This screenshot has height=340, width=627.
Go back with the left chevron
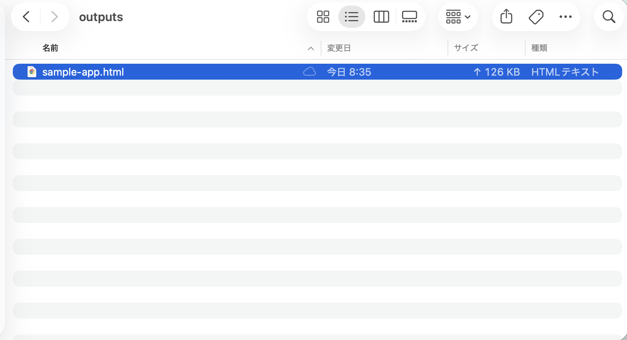pos(26,17)
